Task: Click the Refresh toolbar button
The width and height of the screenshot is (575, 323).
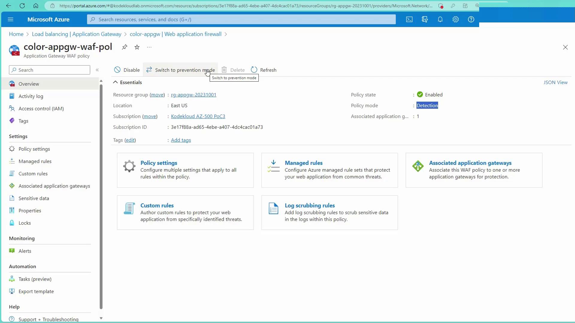Action: pyautogui.click(x=264, y=70)
